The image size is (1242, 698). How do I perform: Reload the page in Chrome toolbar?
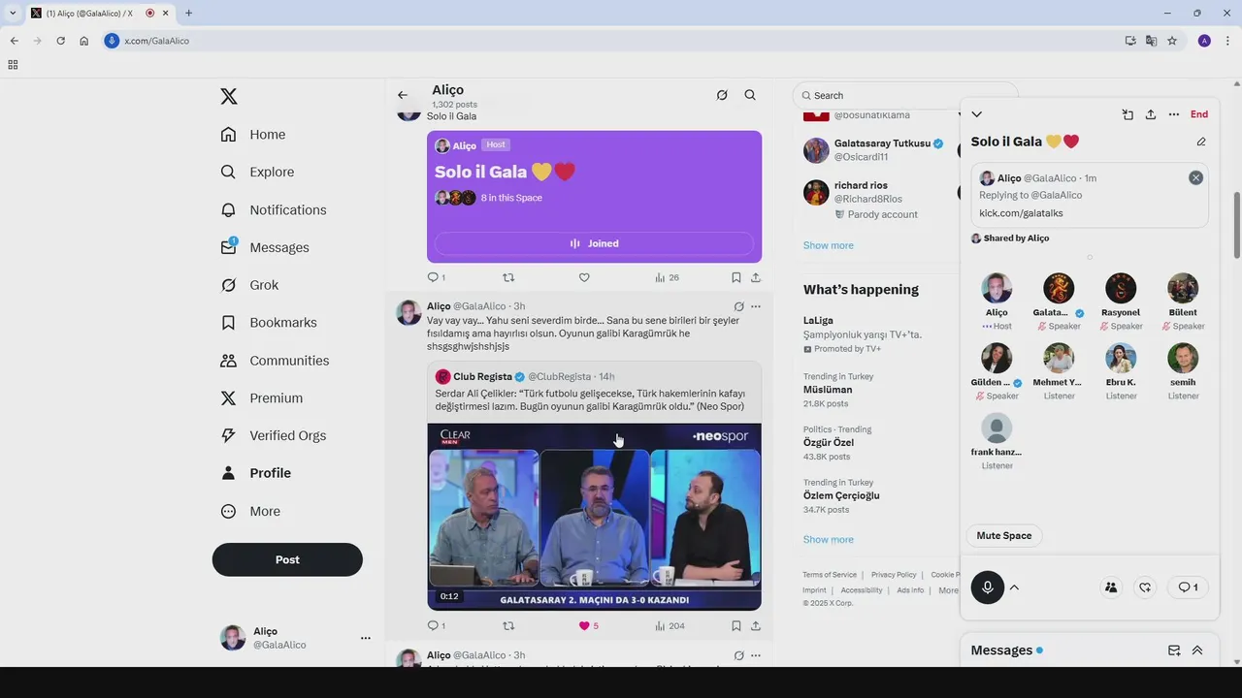(60, 41)
